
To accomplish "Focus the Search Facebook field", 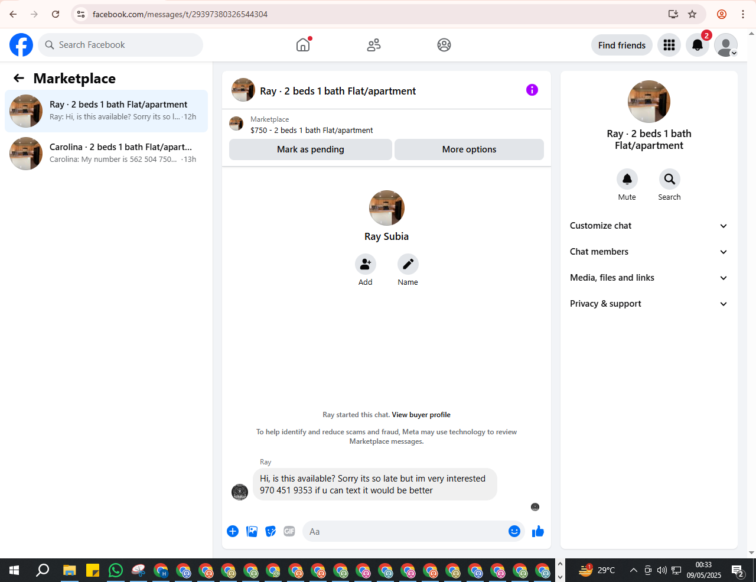I will pyautogui.click(x=120, y=45).
